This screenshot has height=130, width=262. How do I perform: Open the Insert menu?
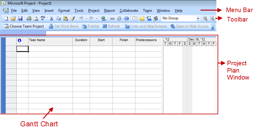(x=49, y=11)
